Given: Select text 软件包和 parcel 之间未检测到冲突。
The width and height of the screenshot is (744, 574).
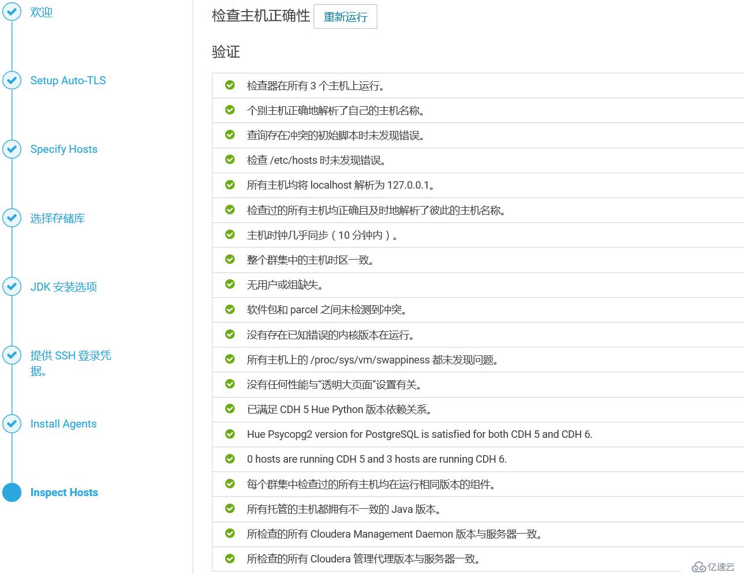Looking at the screenshot, I should pos(327,310).
